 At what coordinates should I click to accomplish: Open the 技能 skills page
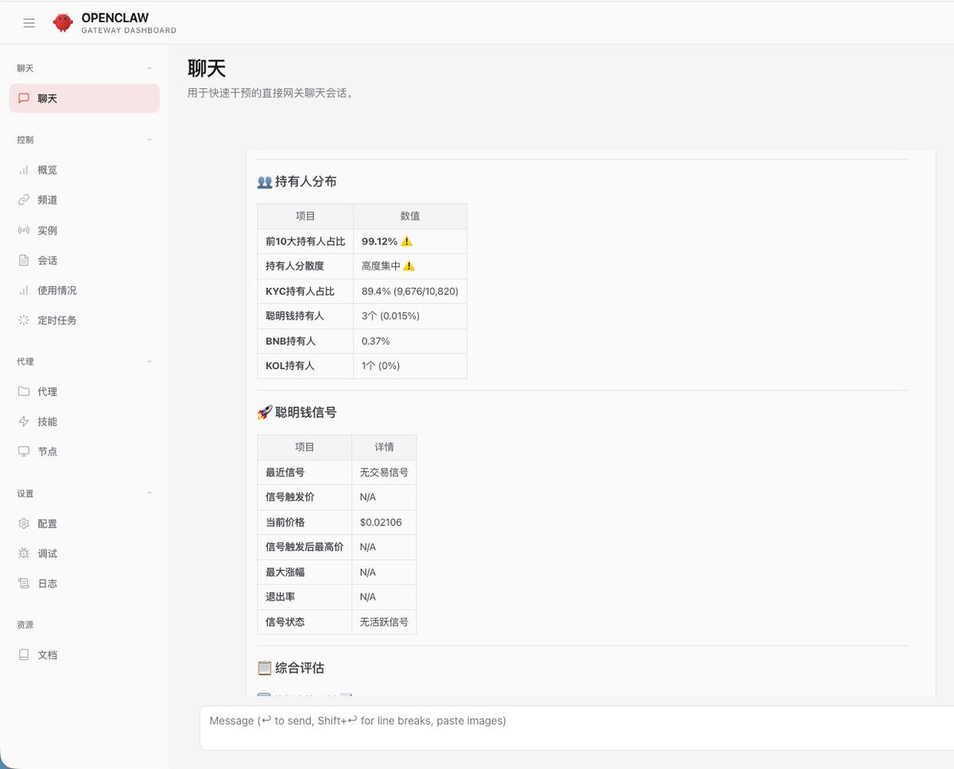(84, 421)
